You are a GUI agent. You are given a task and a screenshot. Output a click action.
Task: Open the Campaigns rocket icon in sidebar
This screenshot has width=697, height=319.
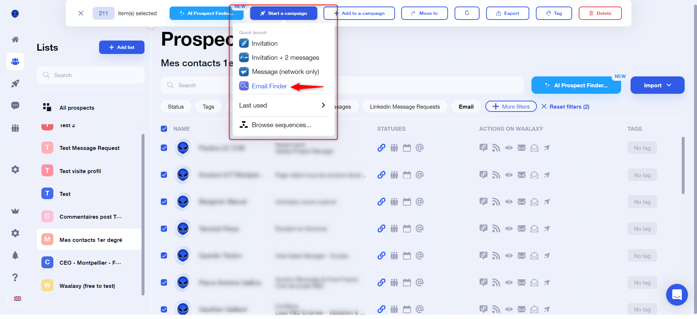coord(15,84)
